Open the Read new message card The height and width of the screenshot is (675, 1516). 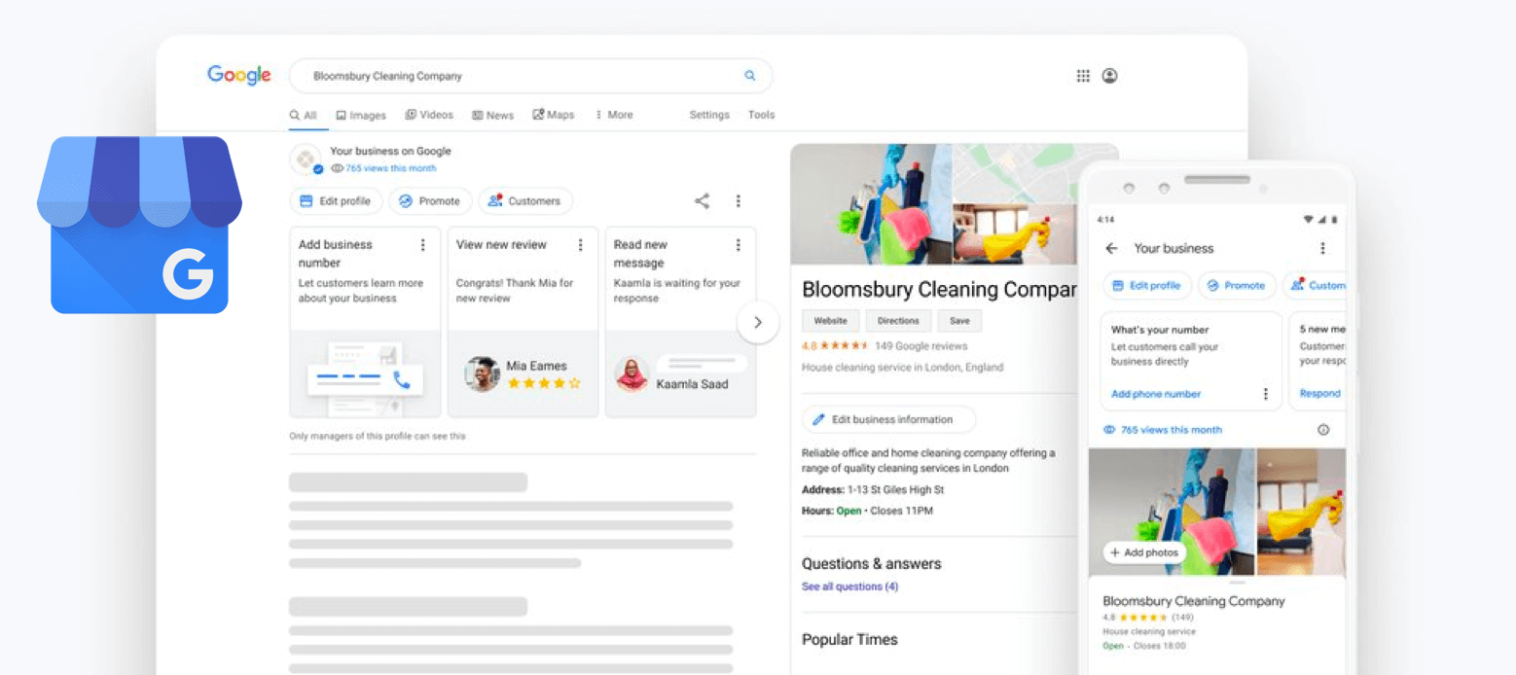click(680, 322)
